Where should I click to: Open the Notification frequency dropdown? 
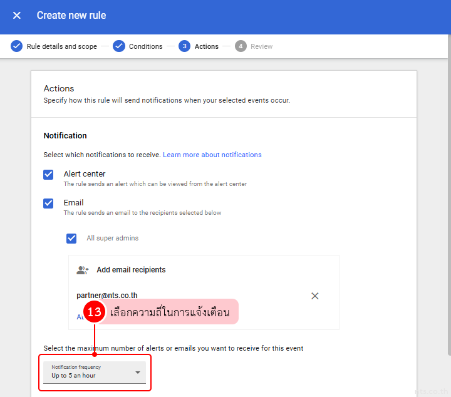[x=94, y=373]
